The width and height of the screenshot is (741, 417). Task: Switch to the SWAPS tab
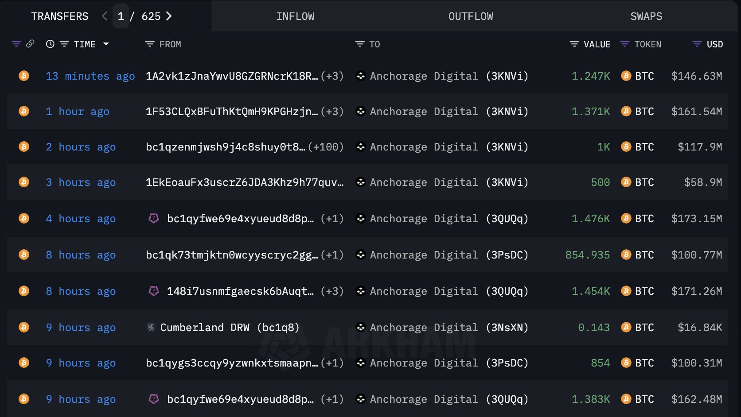coord(646,16)
